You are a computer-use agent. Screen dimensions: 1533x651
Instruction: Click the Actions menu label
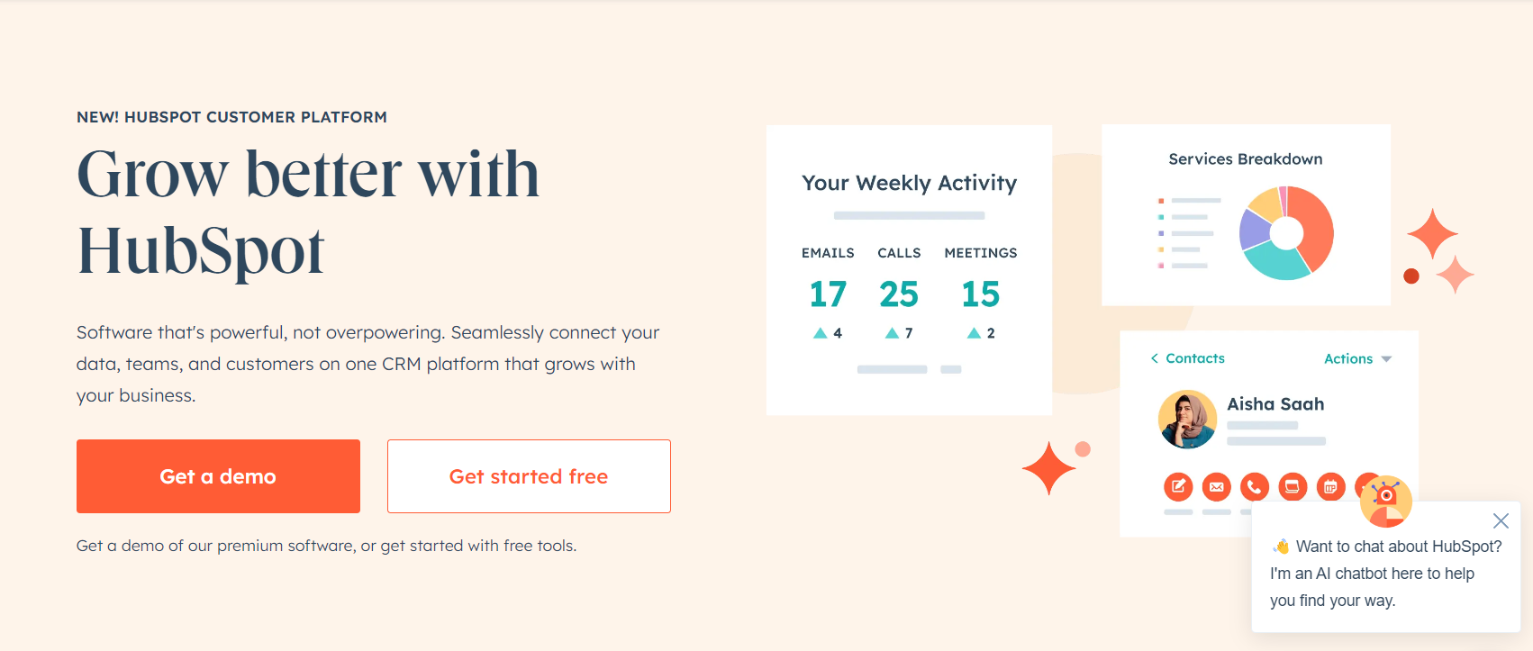1347,358
